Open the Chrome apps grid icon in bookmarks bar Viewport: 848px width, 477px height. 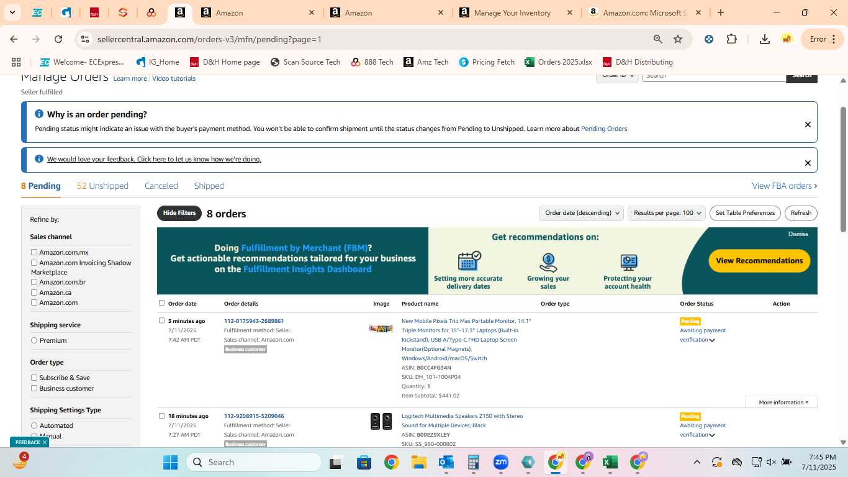pos(16,62)
